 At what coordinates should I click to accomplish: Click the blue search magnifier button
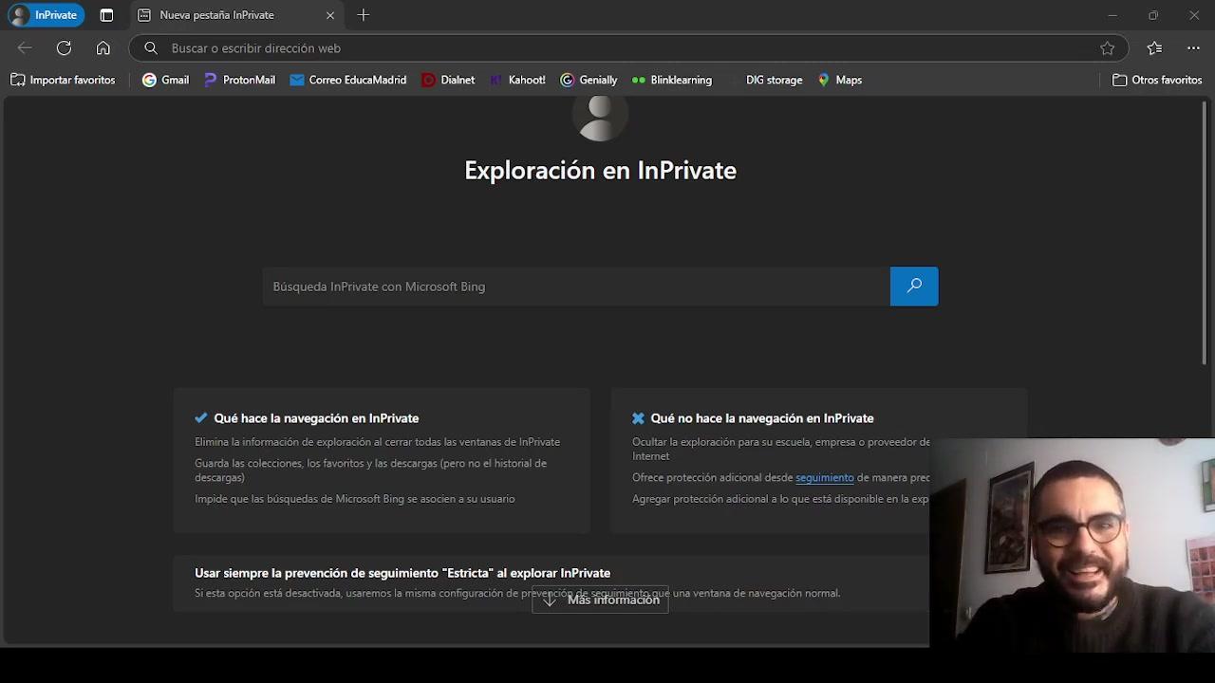(914, 286)
